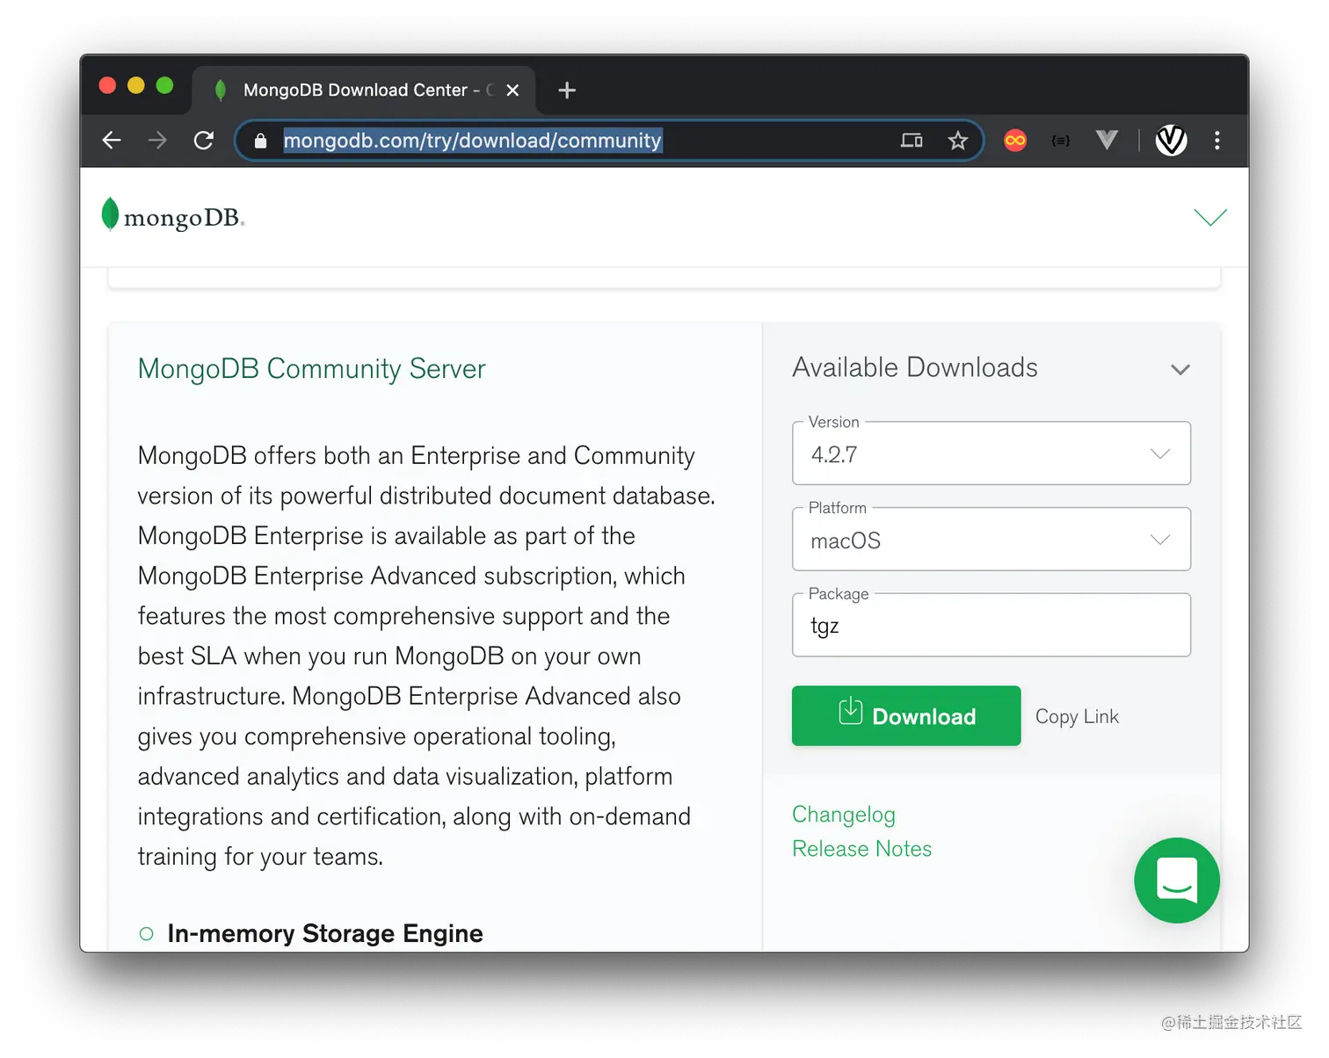The height and width of the screenshot is (1058, 1329).
Task: Expand the green header chevron menu
Action: (x=1210, y=216)
